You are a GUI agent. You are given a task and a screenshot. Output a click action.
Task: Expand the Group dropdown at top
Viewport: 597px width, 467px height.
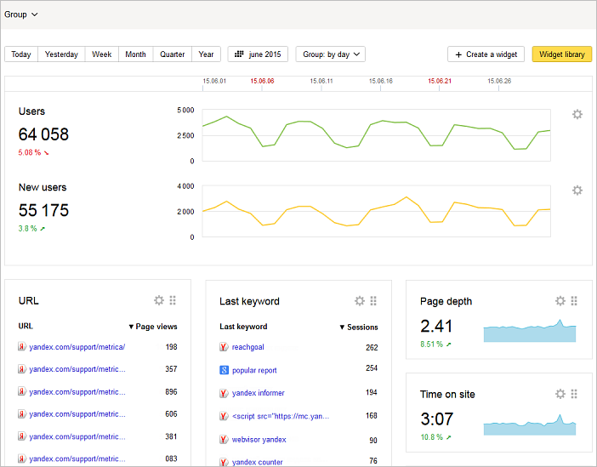[21, 14]
